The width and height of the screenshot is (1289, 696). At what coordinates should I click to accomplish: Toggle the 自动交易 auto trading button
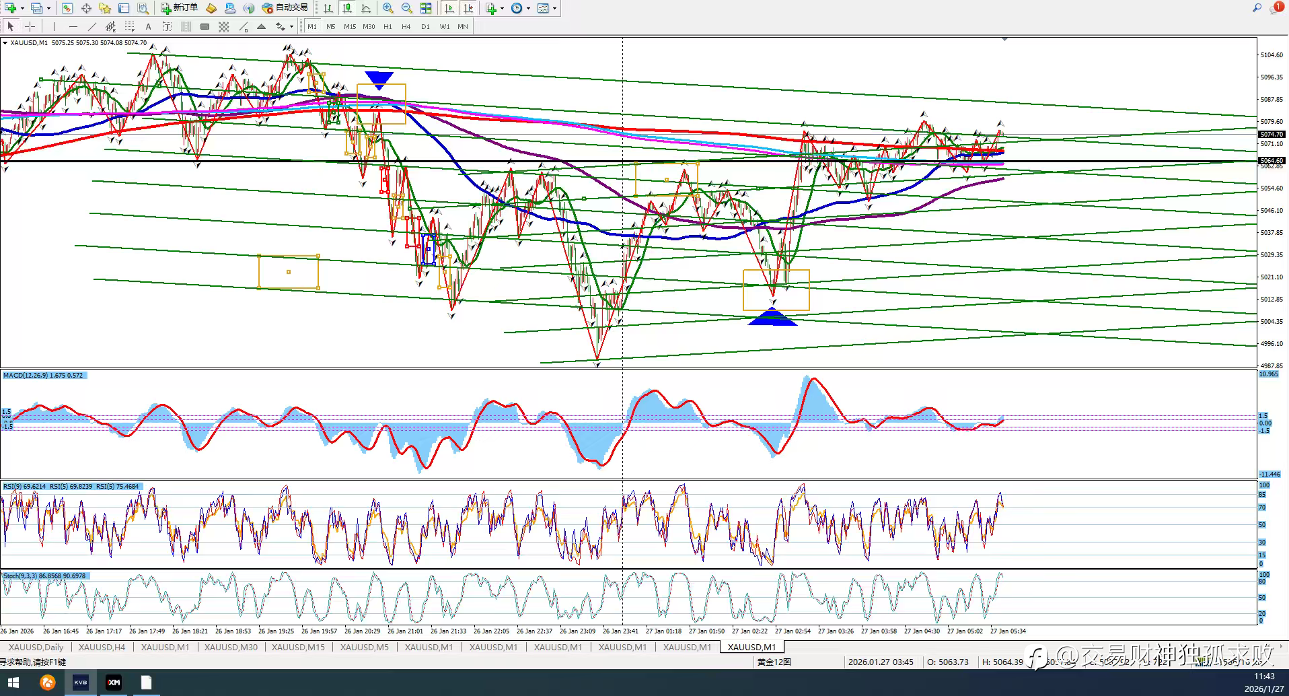(x=285, y=8)
